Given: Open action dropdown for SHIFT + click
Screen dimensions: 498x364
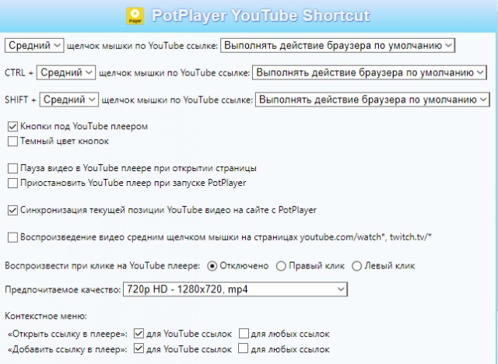Looking at the screenshot, I should point(373,100).
